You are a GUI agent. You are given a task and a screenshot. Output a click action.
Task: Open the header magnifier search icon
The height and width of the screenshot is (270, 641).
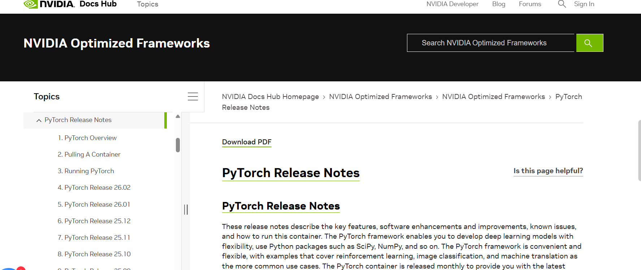click(x=562, y=4)
